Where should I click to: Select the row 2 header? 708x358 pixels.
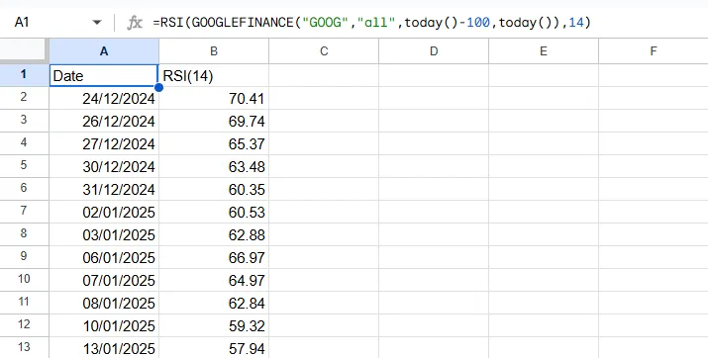point(24,98)
